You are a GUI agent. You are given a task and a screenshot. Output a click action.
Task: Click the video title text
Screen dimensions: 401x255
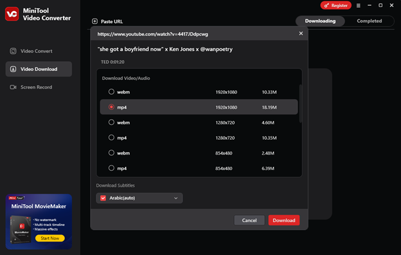click(x=165, y=49)
